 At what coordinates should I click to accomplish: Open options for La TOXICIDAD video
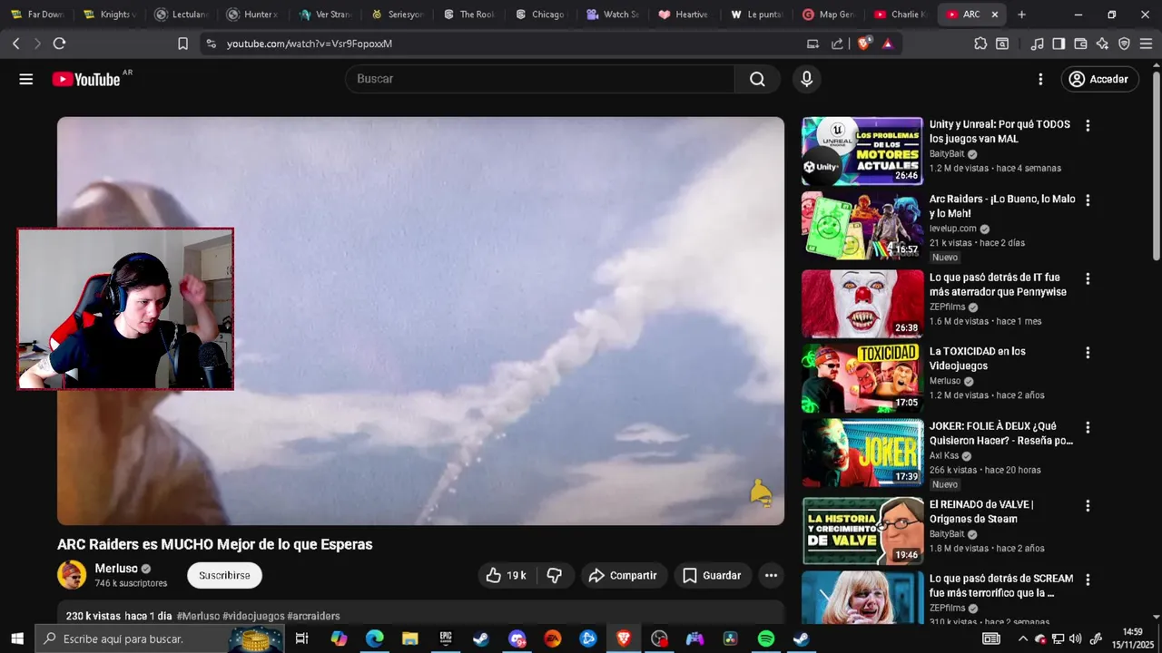[1088, 353]
